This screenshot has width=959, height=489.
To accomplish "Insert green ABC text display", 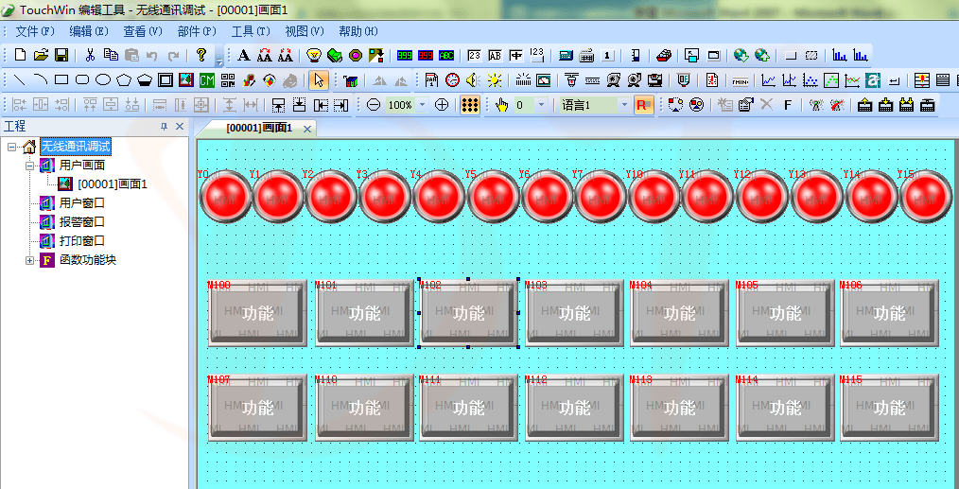I will point(446,56).
